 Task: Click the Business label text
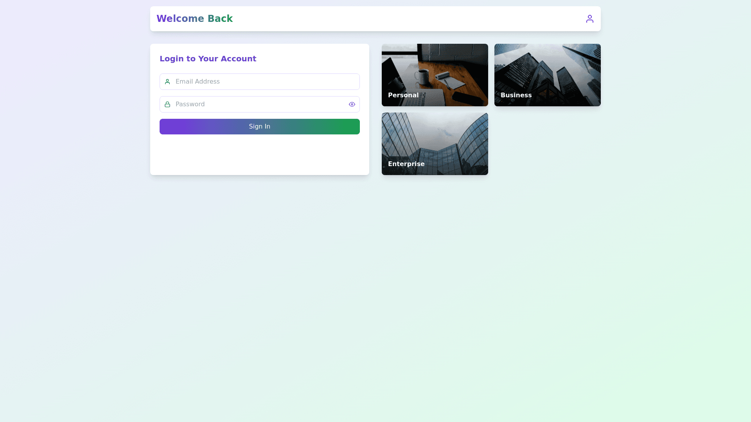tap(516, 95)
